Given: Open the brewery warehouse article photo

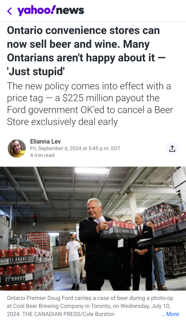Looking at the screenshot, I should 93,228.
